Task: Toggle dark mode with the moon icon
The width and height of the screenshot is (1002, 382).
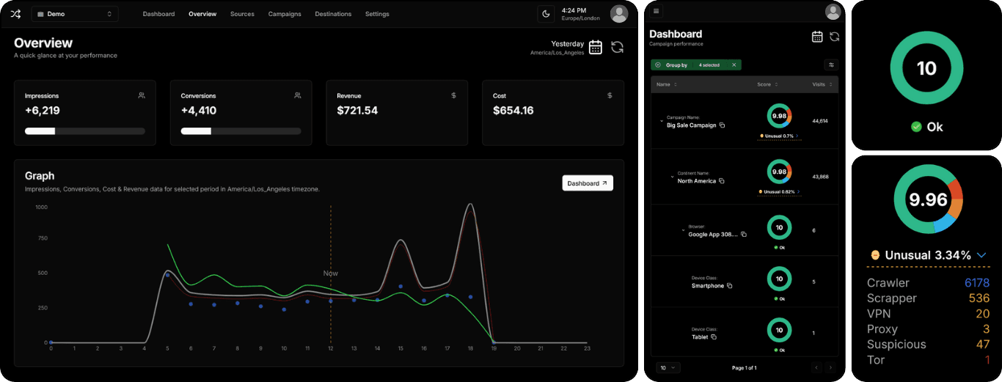Action: coord(546,14)
